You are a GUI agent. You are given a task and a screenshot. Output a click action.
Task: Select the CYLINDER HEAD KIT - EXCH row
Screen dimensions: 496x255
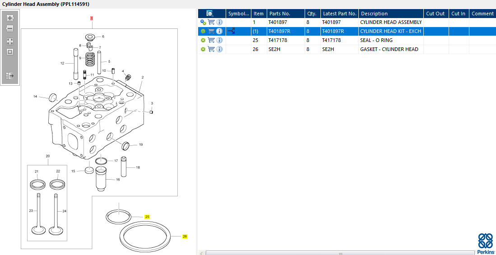coord(390,31)
